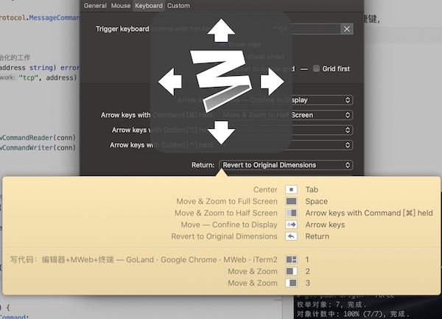442x319 pixels.
Task: Click NewCommandWriter(conn) in the code editor
Action: [38, 147]
